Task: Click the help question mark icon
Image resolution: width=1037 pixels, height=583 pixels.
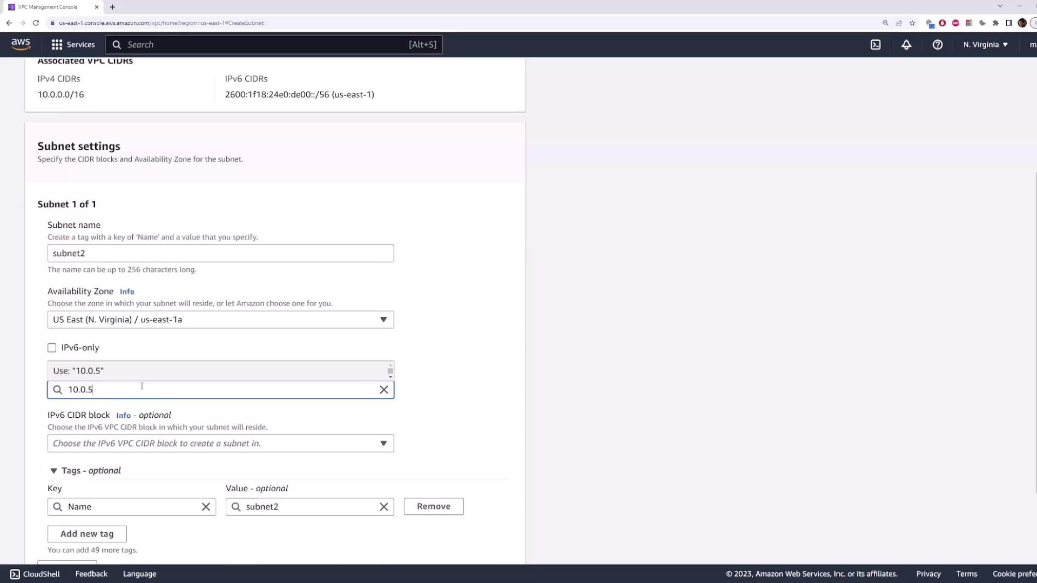Action: pyautogui.click(x=938, y=45)
